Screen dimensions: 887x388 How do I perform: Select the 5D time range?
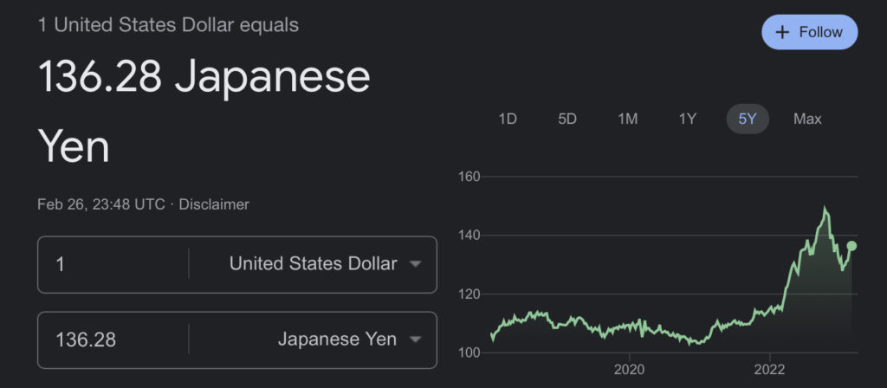[x=567, y=119]
